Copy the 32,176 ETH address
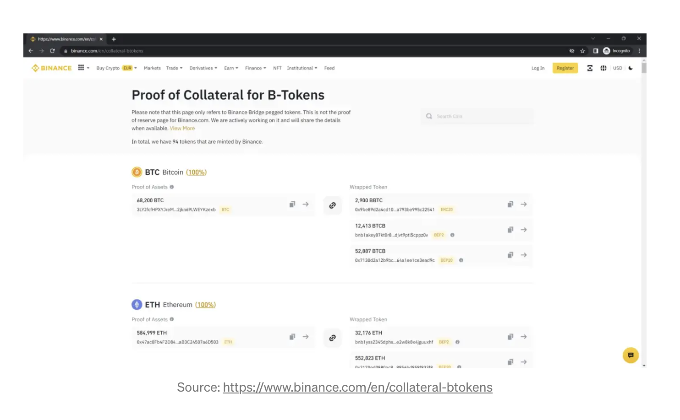Image resolution: width=680 pixels, height=420 pixels. [x=510, y=337]
